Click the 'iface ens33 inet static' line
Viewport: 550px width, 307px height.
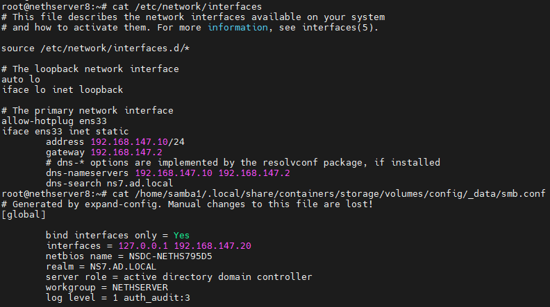coord(65,132)
